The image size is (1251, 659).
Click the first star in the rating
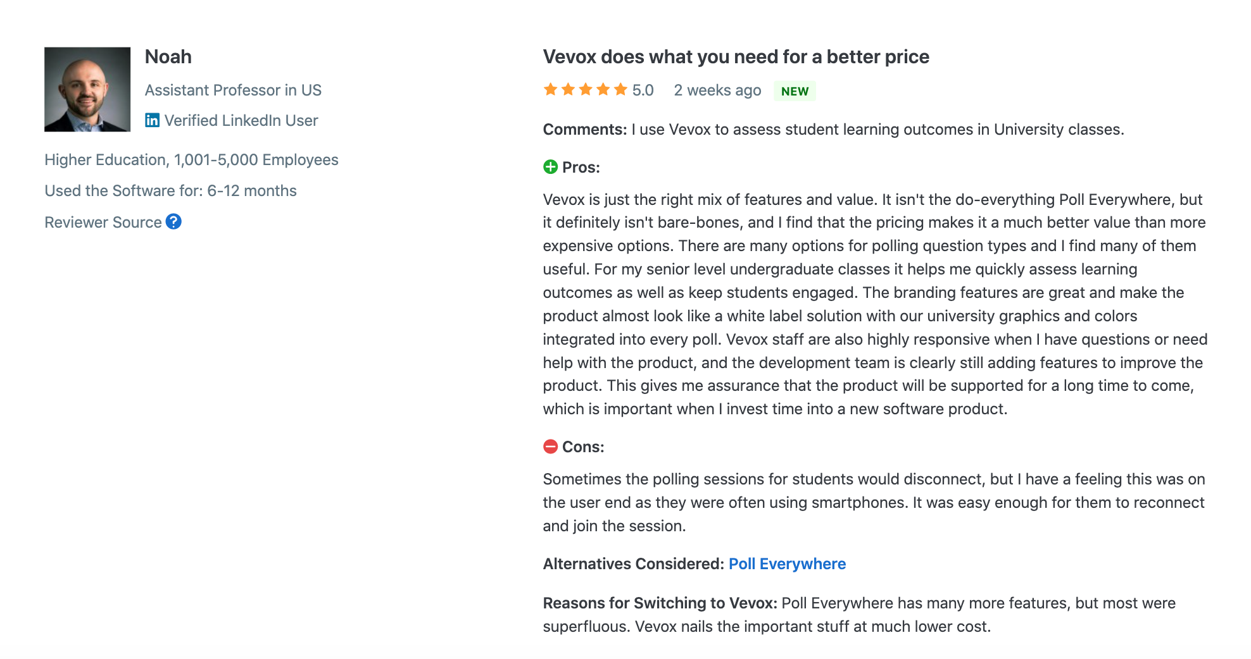pos(551,90)
